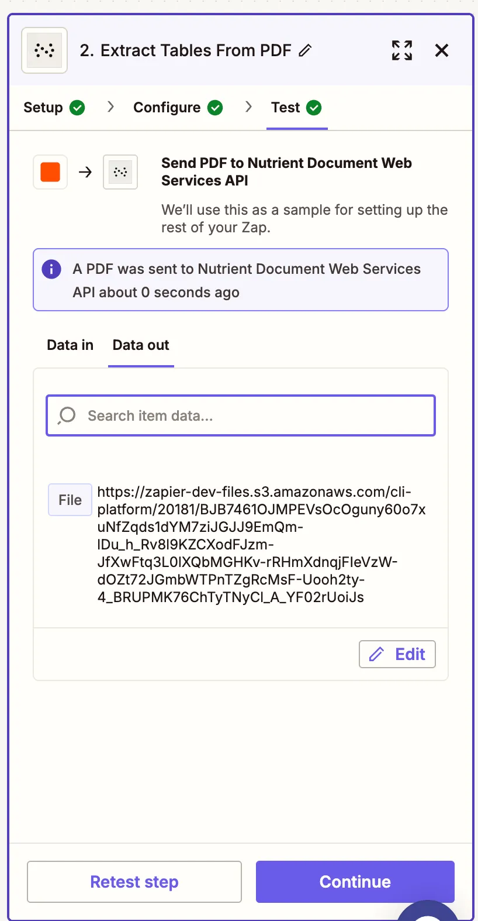Screen dimensions: 478x921
Task: Click the pencil icon to rename the step
Action: [x=305, y=51]
